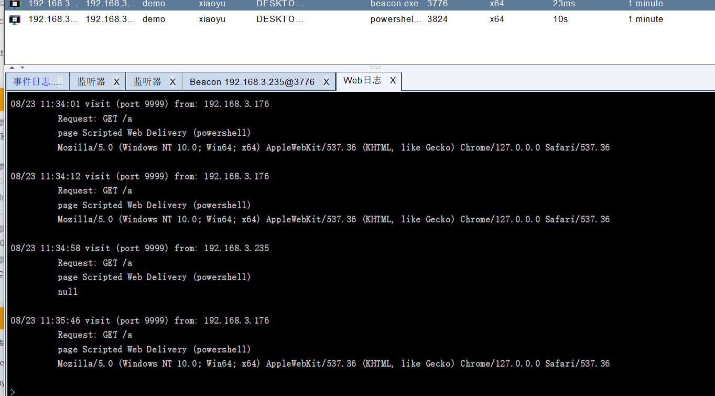Close the 监听器 tab next to 事件日志
This screenshot has width=715, height=396.
point(116,82)
